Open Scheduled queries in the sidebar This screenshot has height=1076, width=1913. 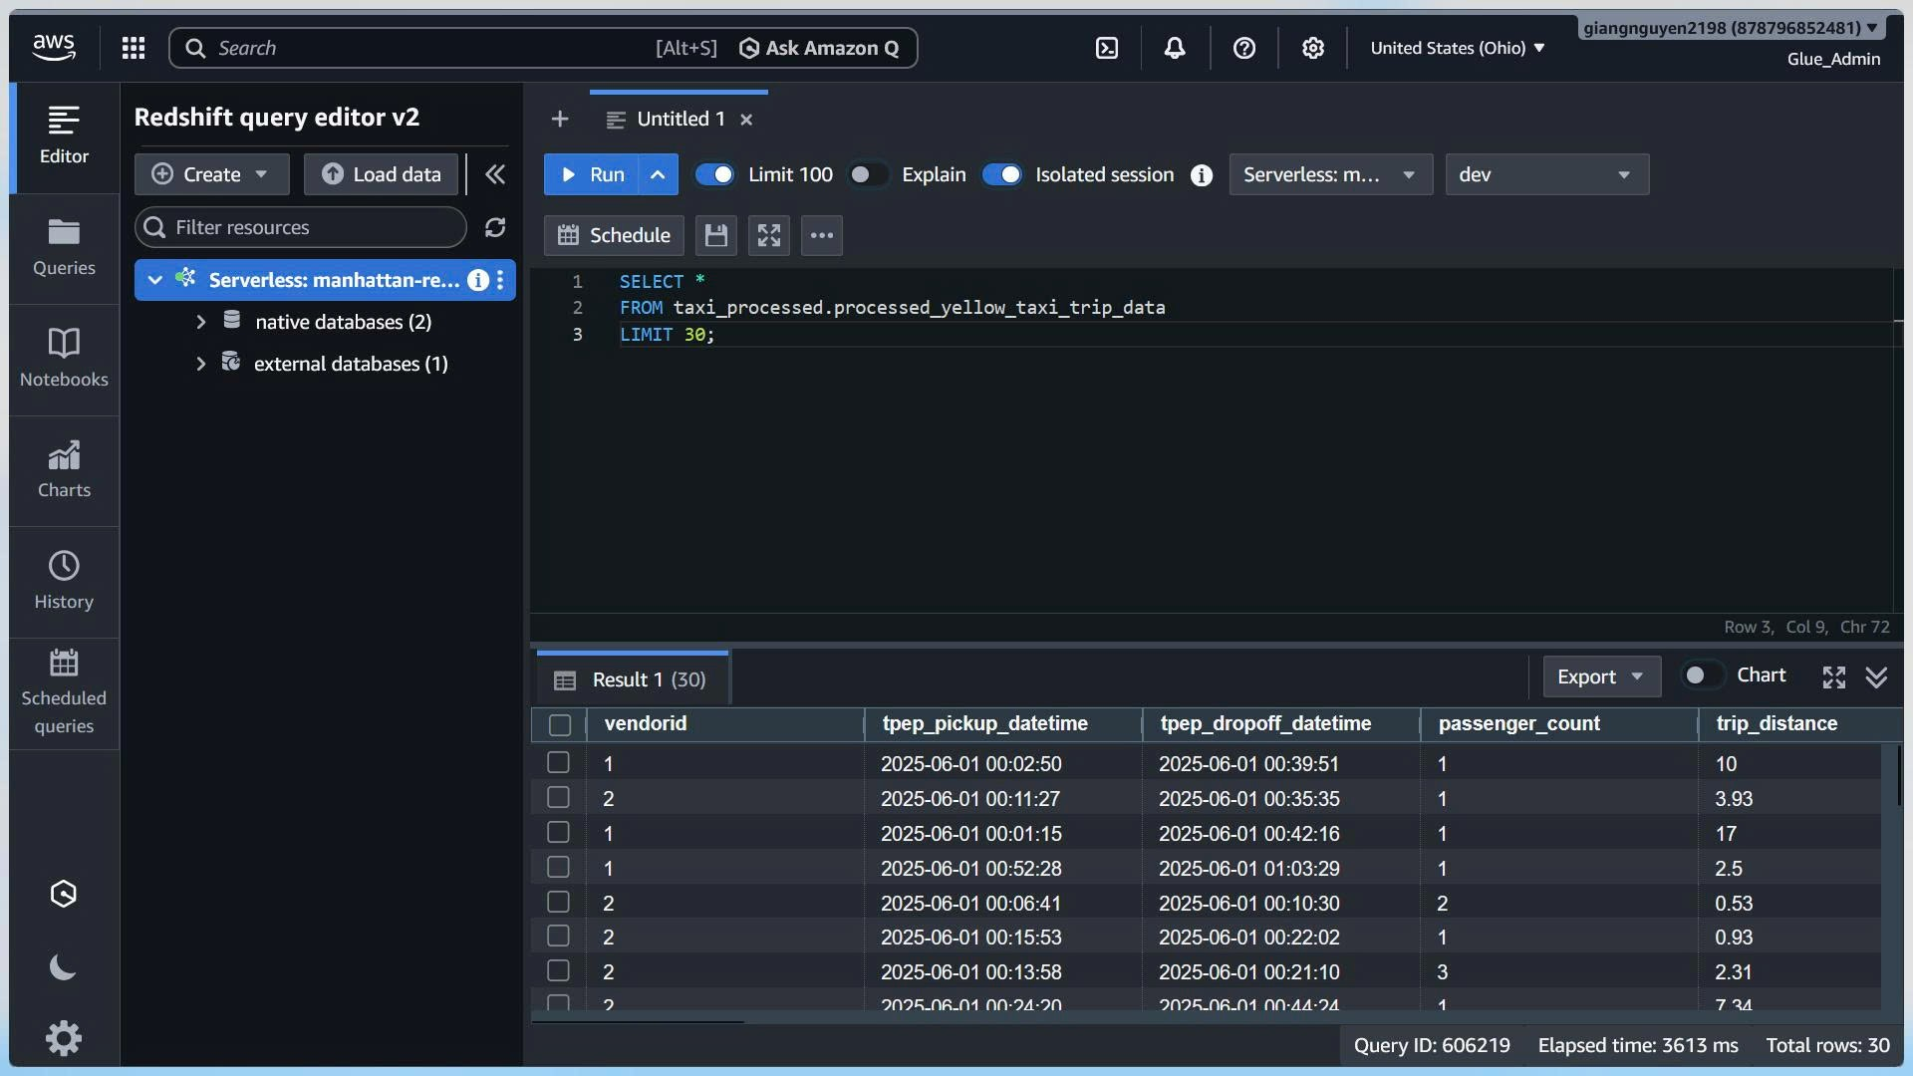(64, 693)
